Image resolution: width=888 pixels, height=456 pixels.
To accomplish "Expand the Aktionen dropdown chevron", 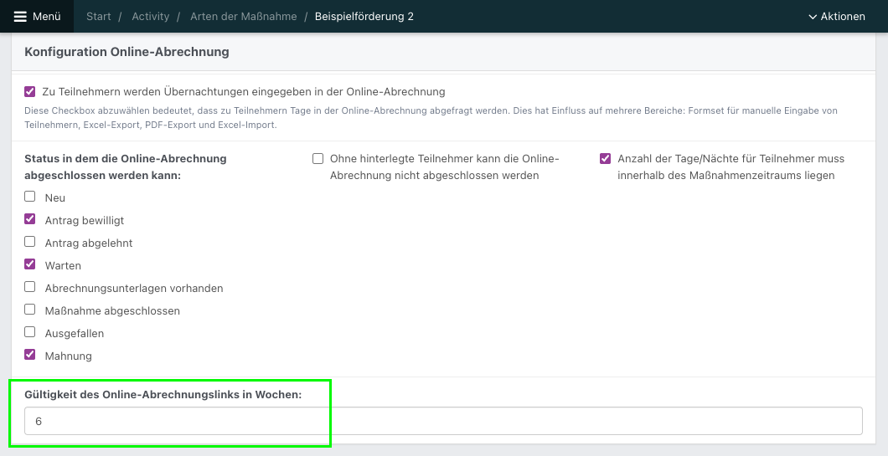I will pyautogui.click(x=813, y=17).
